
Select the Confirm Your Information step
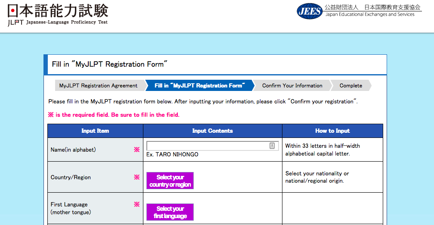point(292,86)
